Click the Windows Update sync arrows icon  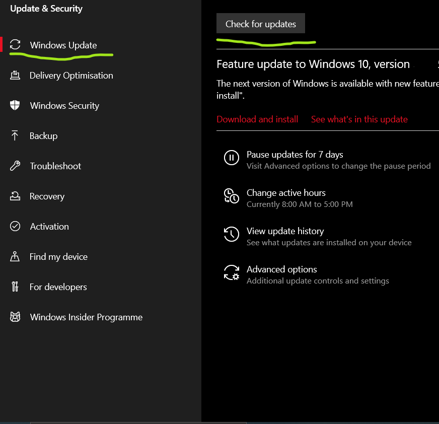coord(15,44)
